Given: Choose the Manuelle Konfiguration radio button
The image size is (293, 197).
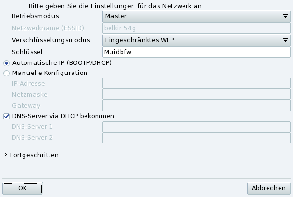Looking at the screenshot, I should (x=6, y=74).
